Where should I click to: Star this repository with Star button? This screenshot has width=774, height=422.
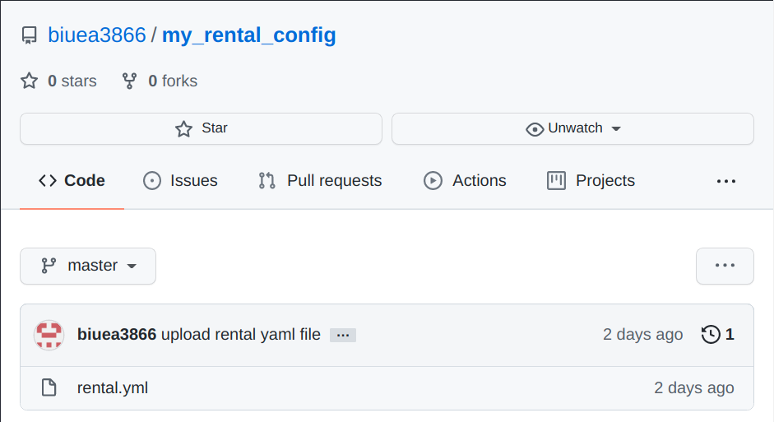pos(201,129)
